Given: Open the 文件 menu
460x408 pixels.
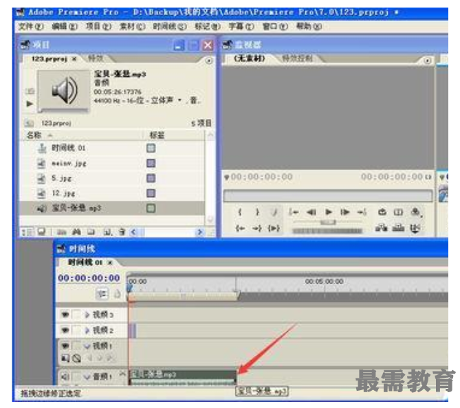Looking at the screenshot, I should click(30, 26).
